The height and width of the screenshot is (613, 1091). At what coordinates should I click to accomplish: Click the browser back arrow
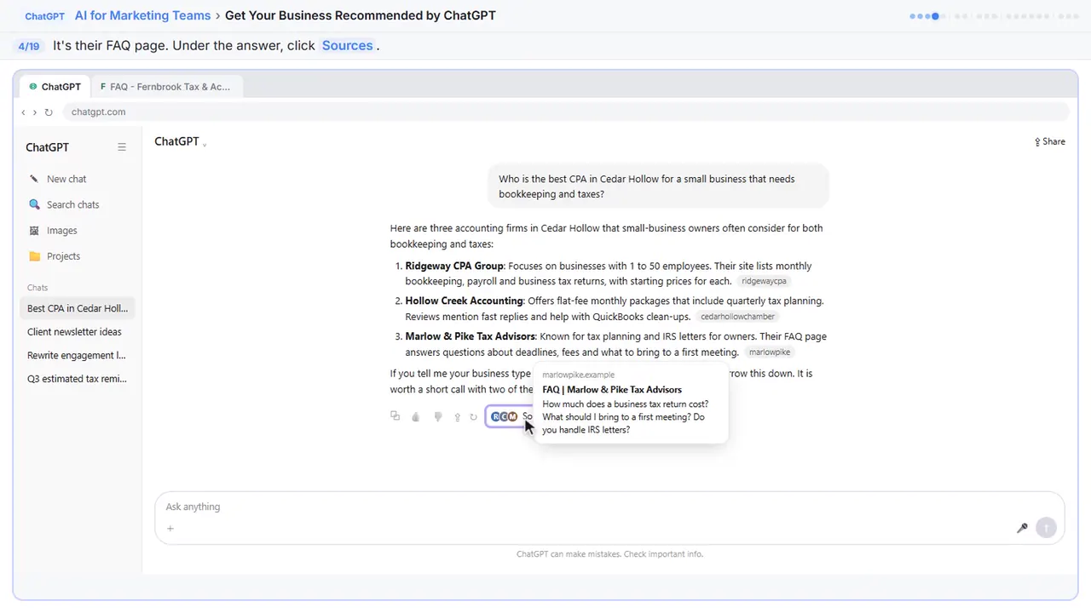point(23,112)
